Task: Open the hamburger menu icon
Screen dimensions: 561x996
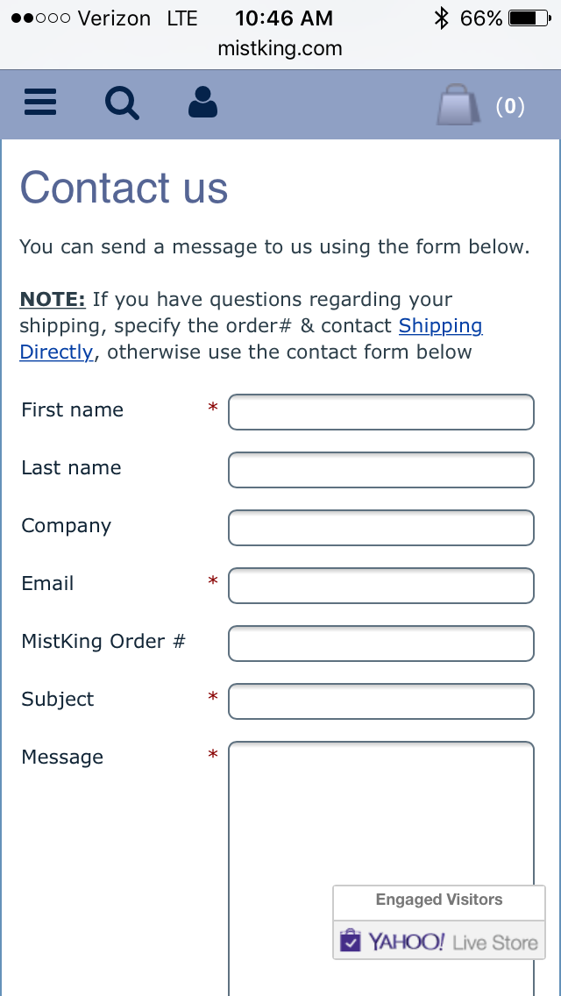Action: tap(40, 103)
